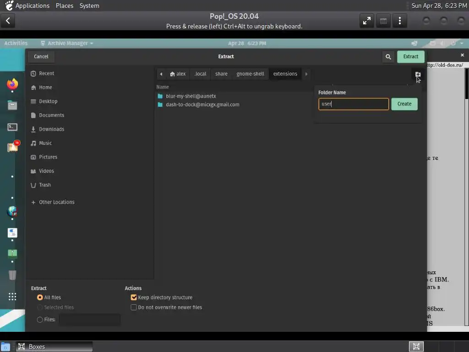Click the guest clock Apr 28 6:23 PM

click(x=247, y=43)
